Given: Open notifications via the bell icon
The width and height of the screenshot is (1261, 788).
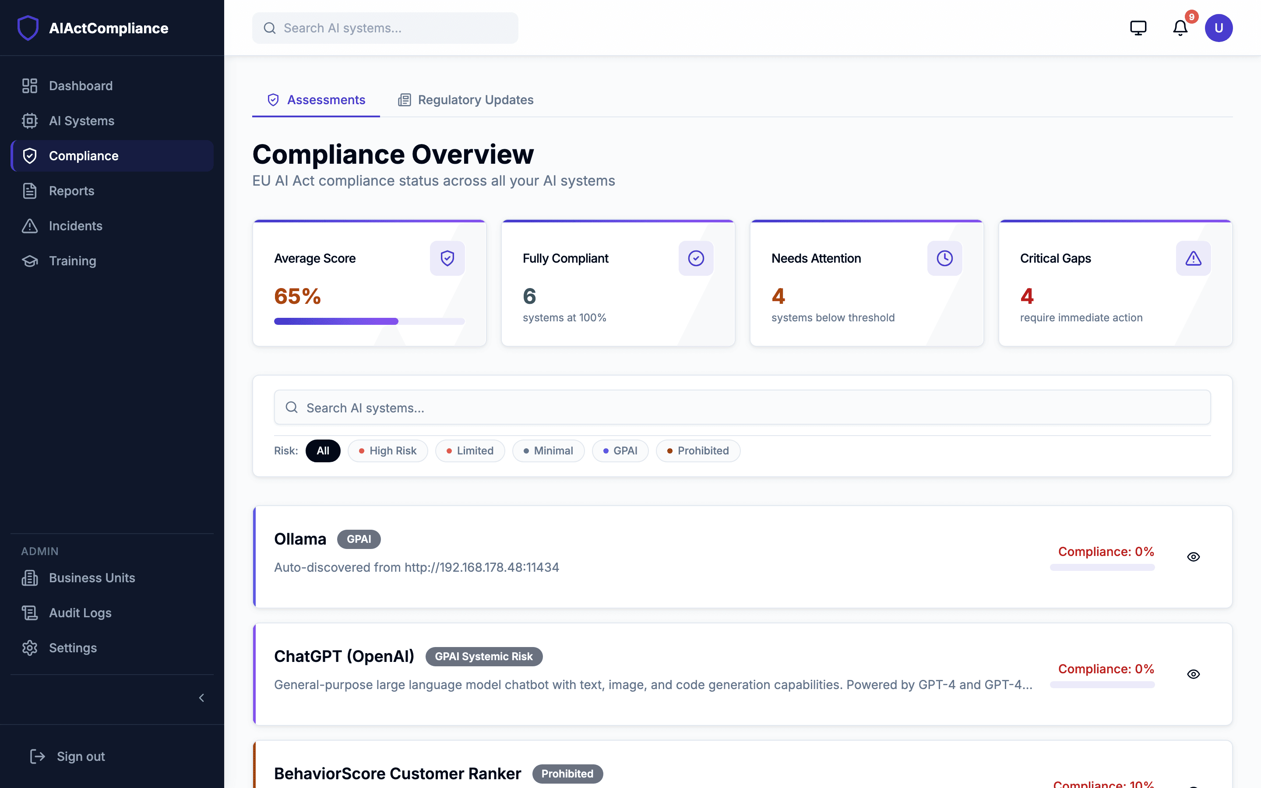Looking at the screenshot, I should [x=1179, y=28].
